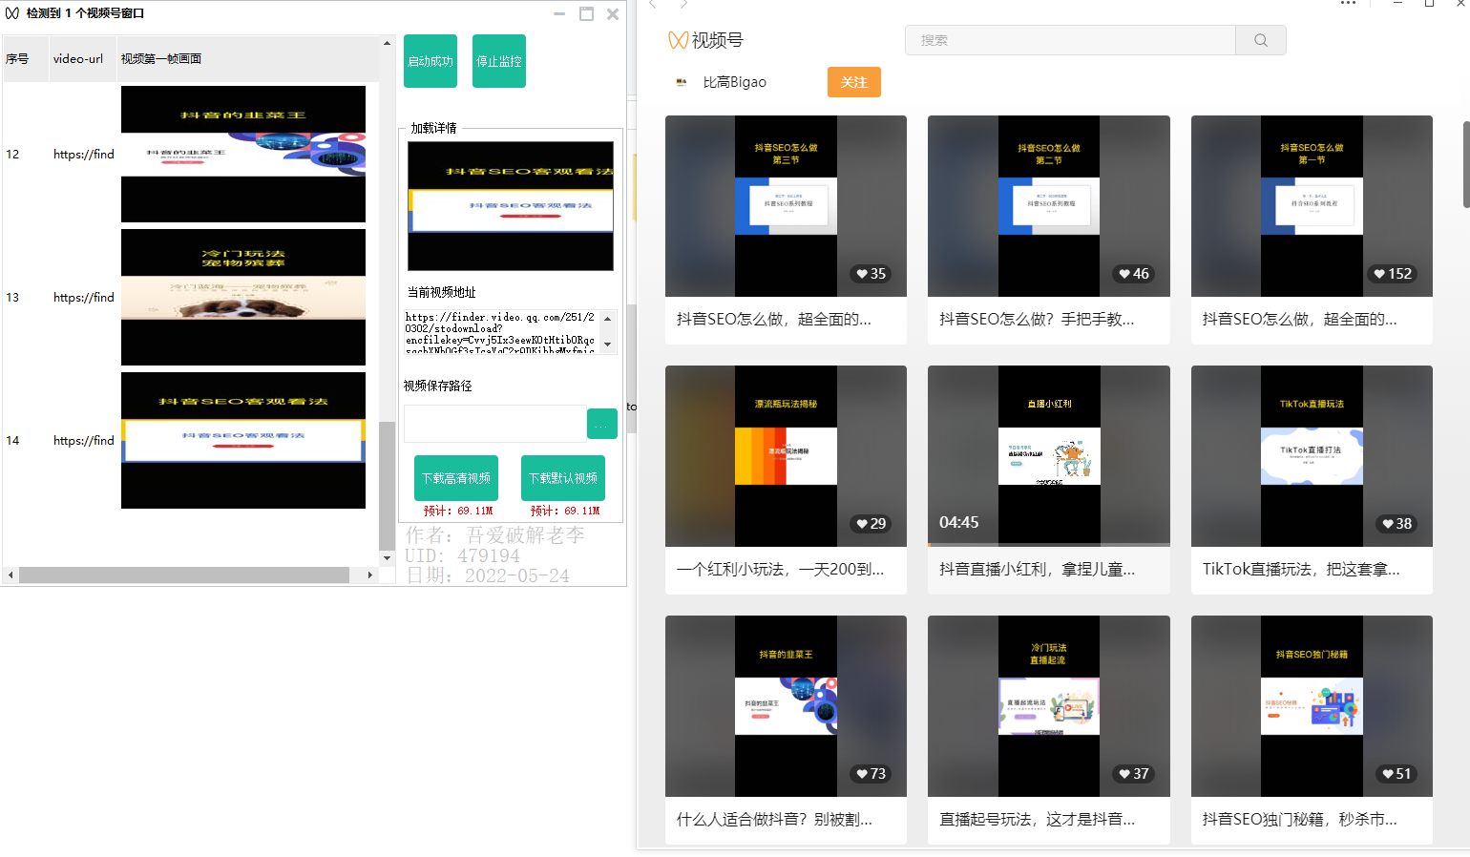This screenshot has width=1470, height=857.
Task: Open the '...' more options menu
Action: (x=1349, y=4)
